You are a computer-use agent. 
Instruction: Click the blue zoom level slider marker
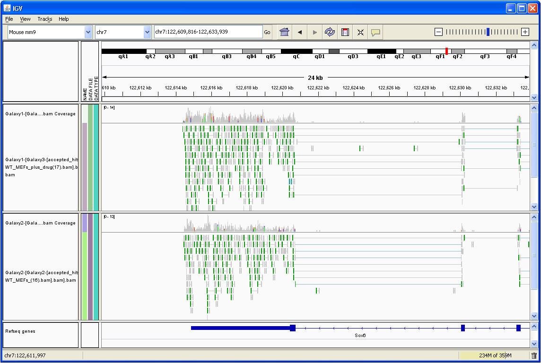tap(488, 32)
